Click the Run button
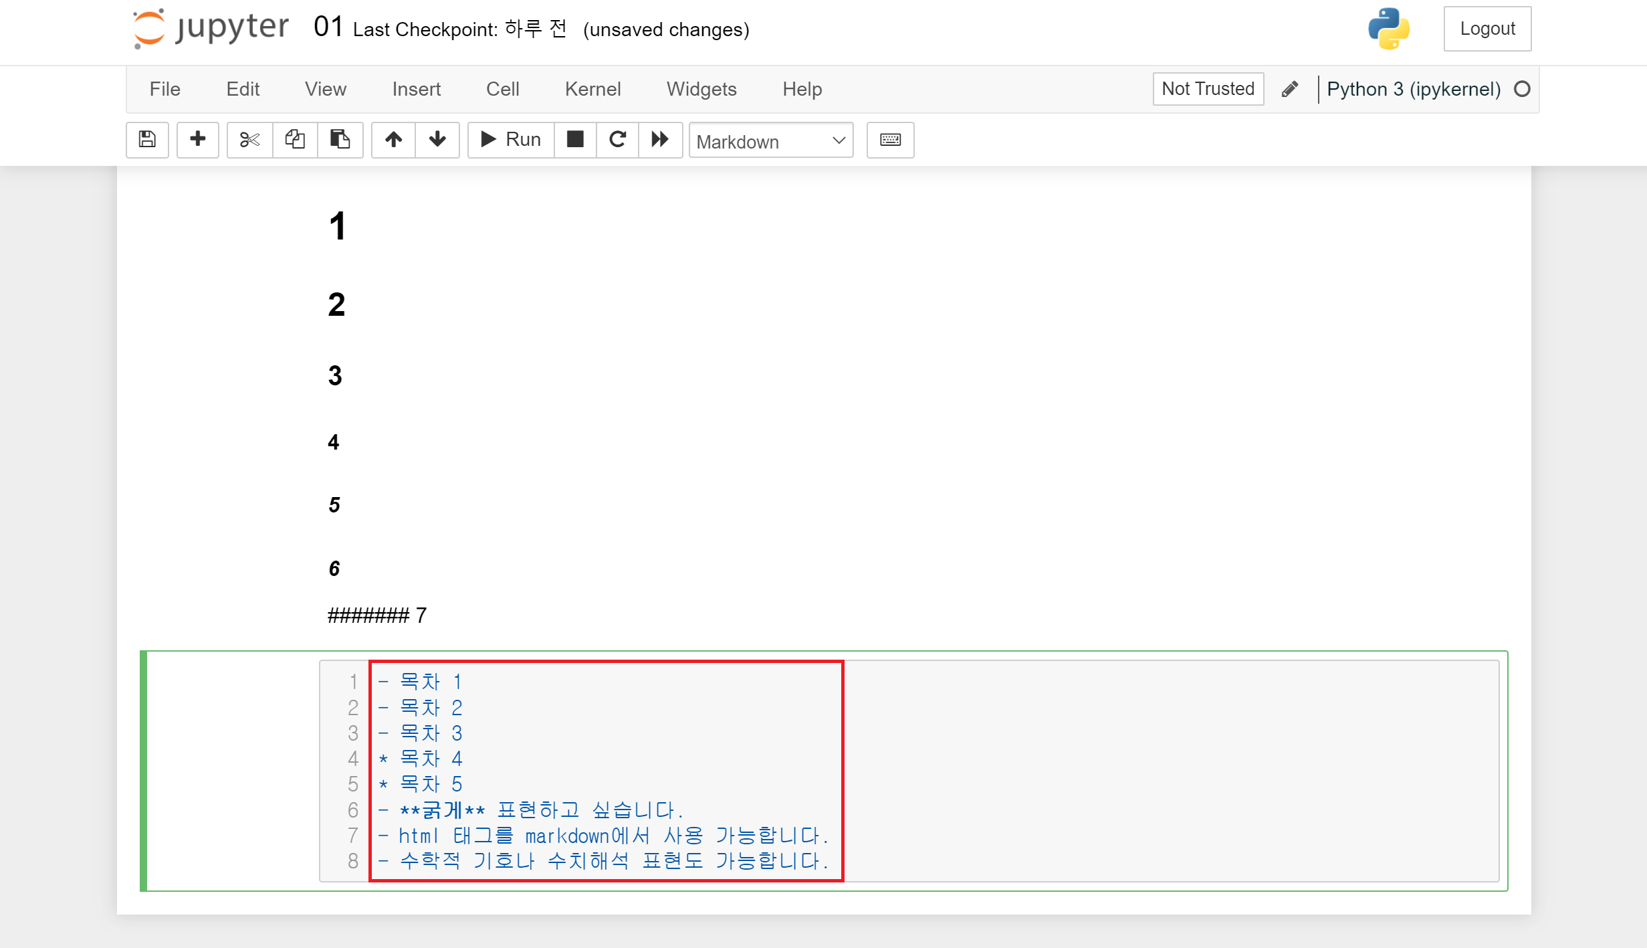The height and width of the screenshot is (948, 1647). [511, 139]
